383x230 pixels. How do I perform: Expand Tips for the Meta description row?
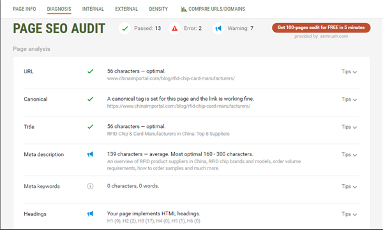click(349, 155)
